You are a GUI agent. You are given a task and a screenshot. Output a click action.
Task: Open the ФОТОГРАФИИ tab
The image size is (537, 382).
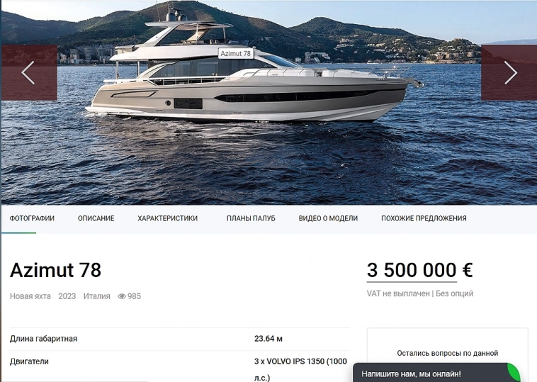click(32, 218)
